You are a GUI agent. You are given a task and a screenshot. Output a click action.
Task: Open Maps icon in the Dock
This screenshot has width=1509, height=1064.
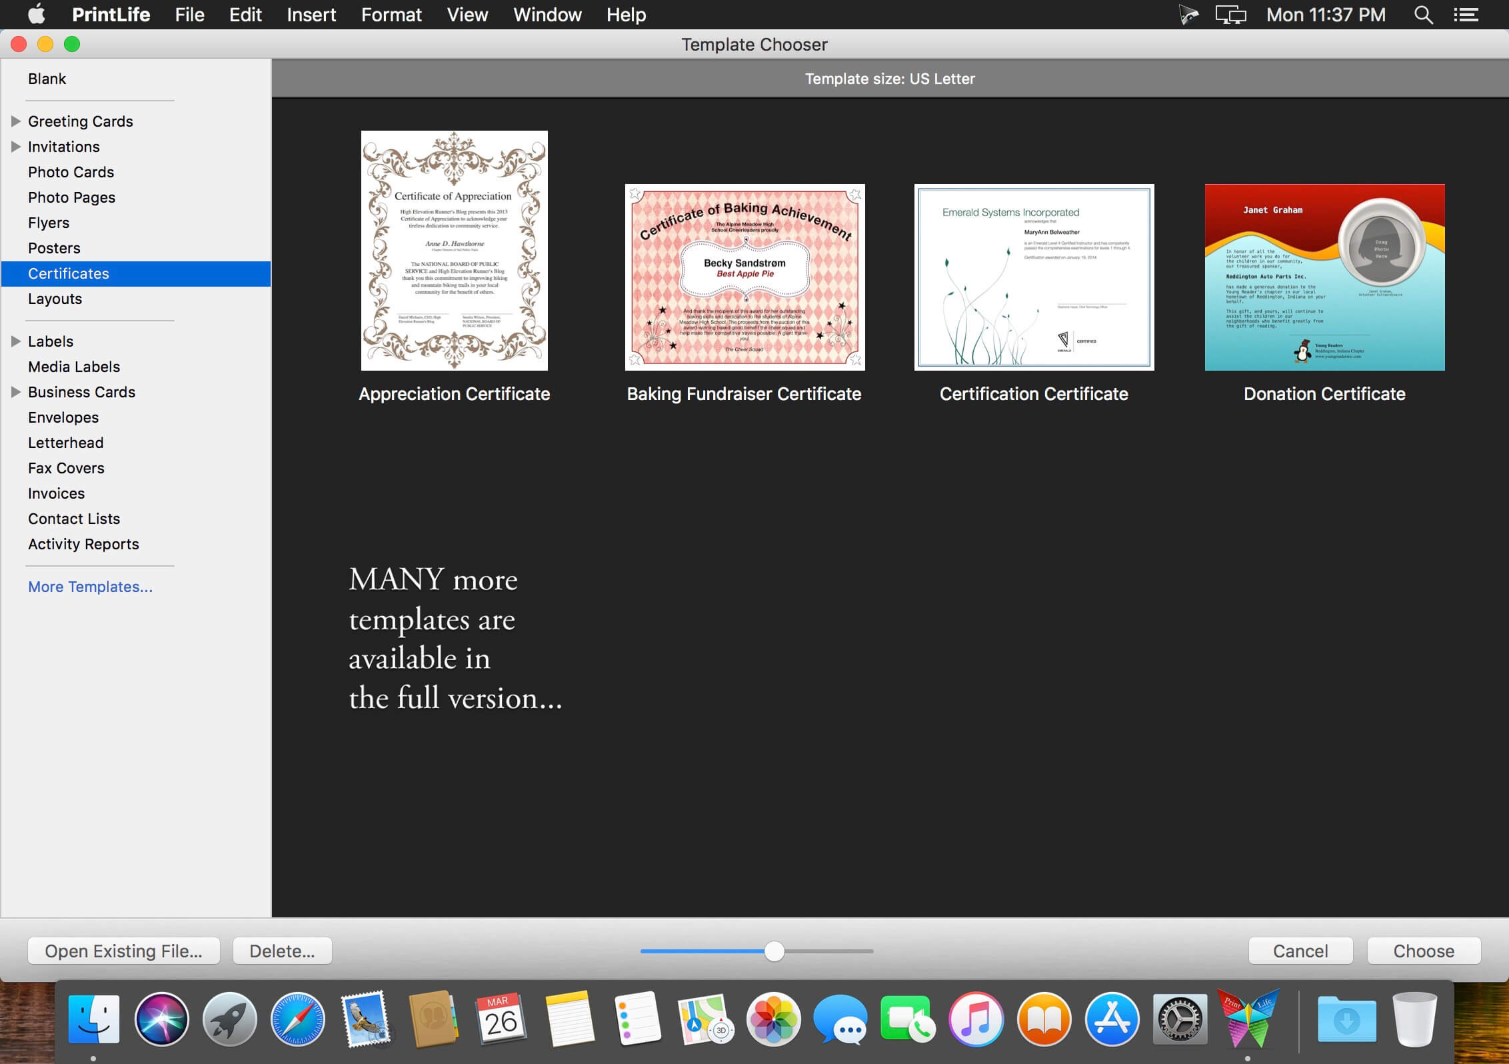coord(705,1019)
